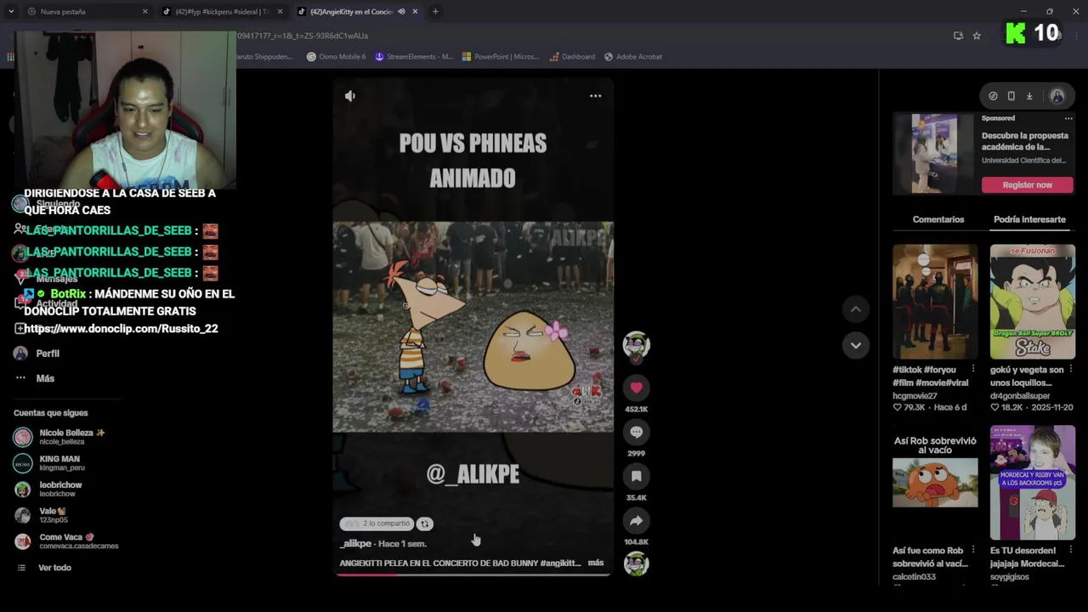
Task: Open the browser tab search dropdown
Action: tap(10, 12)
